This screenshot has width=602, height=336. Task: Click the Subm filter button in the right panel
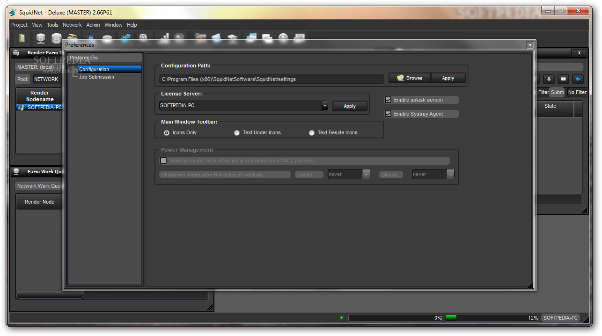[557, 92]
